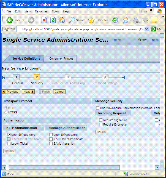Open the View menu
Image resolution: width=166 pixels, height=178 pixels.
coord(28,11)
